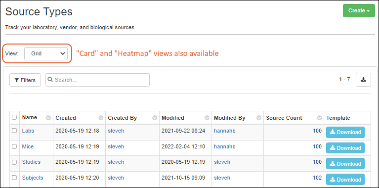Click inside the Search field
379x188 pixels.
click(x=97, y=80)
